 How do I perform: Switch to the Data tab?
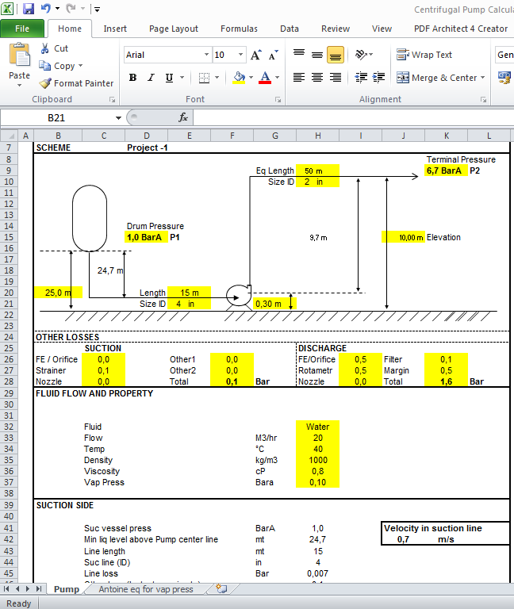(290, 29)
